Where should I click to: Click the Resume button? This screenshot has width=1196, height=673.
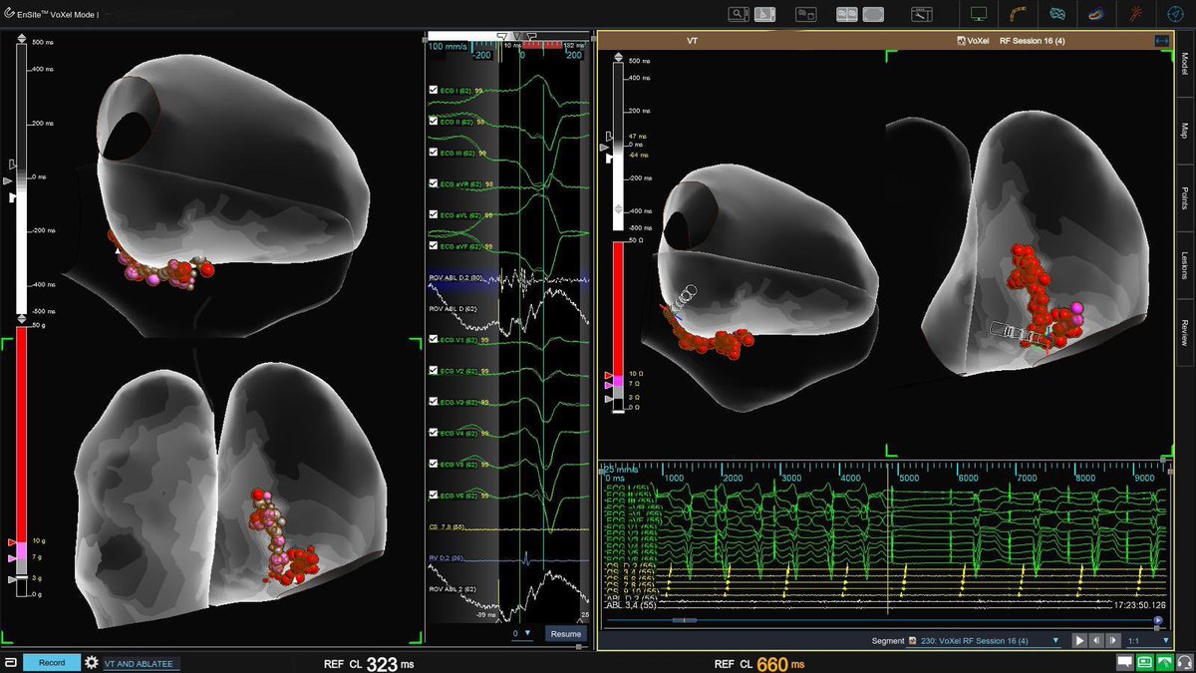tap(565, 634)
